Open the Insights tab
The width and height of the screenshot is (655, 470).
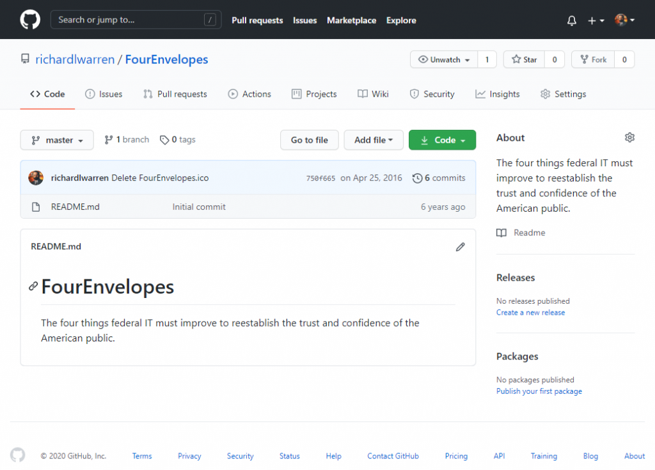(x=497, y=94)
